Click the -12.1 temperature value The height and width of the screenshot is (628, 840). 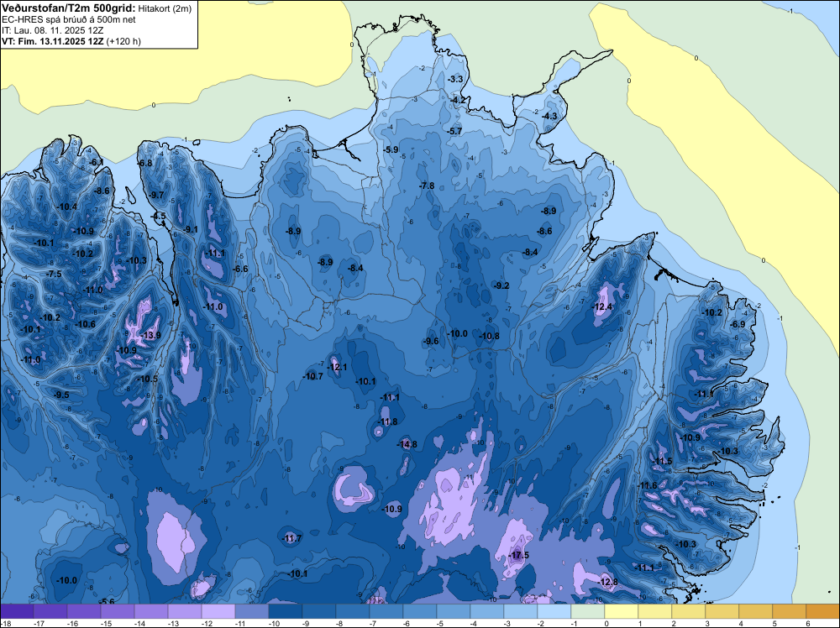click(337, 367)
